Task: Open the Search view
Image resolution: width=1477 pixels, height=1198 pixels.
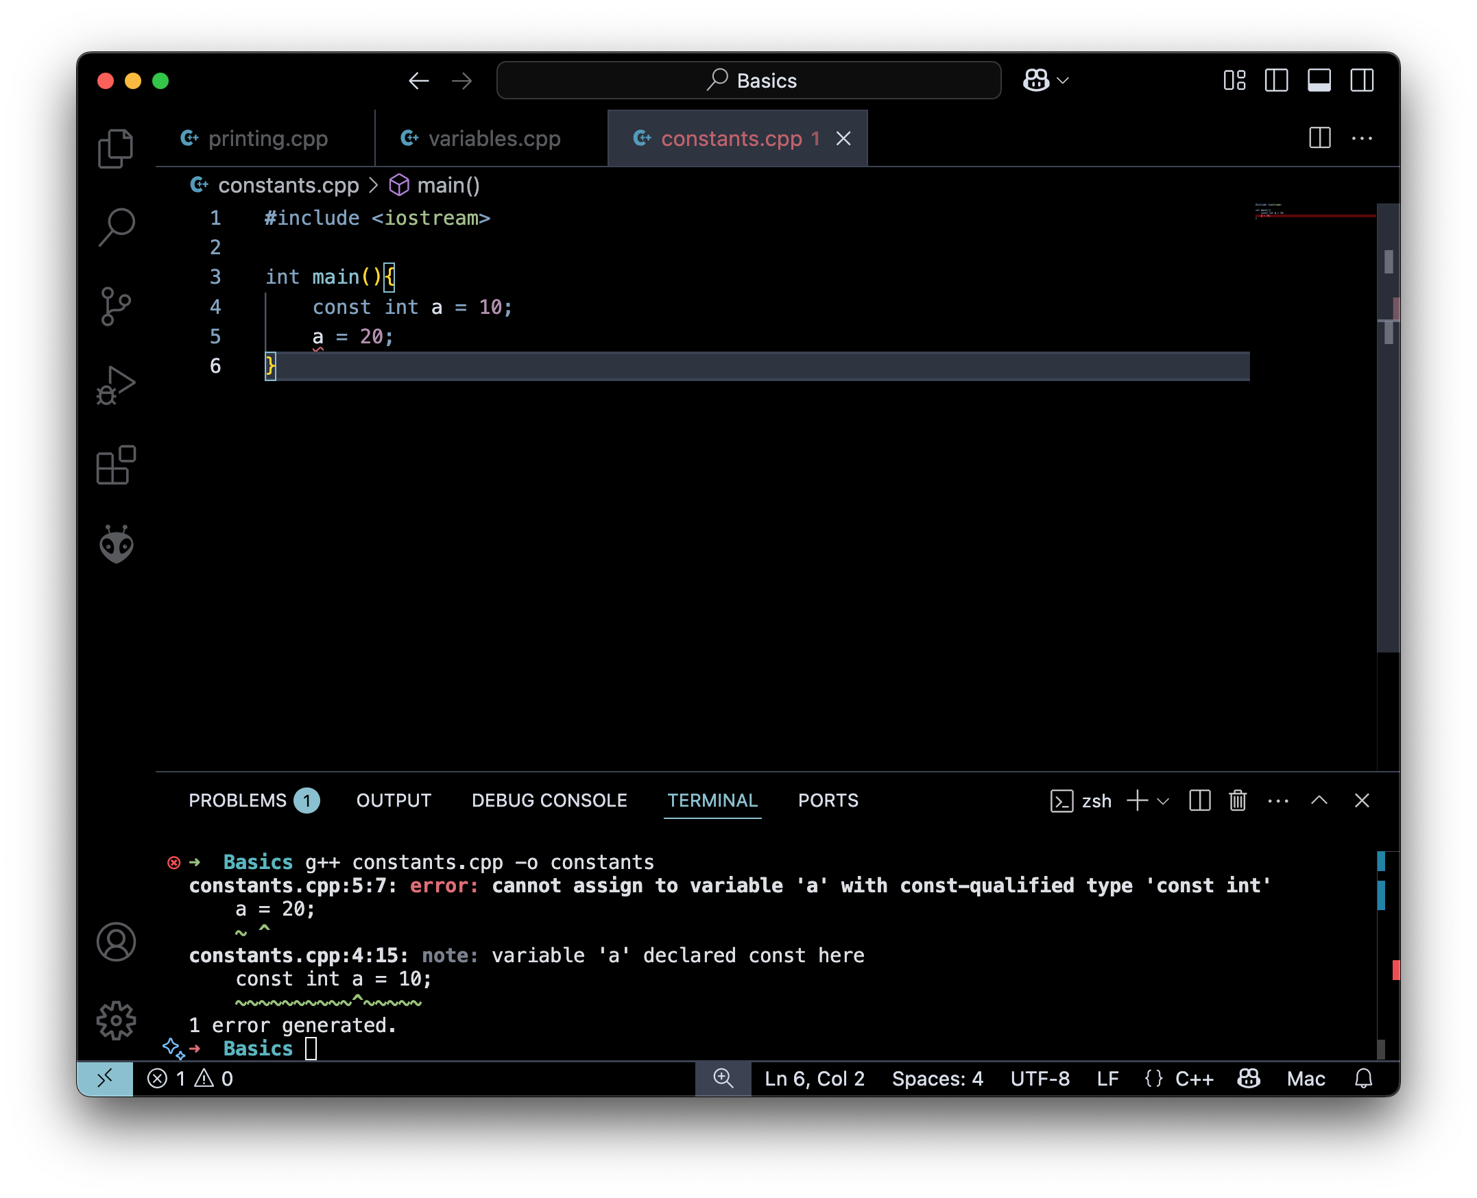Action: click(x=115, y=228)
